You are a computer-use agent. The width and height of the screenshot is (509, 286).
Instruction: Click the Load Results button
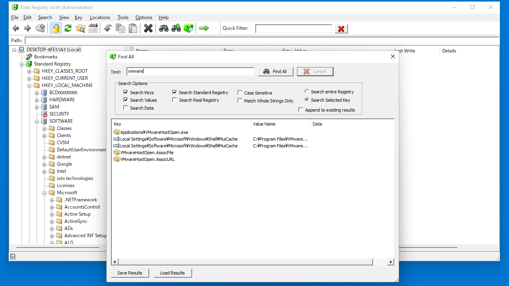pos(172,273)
